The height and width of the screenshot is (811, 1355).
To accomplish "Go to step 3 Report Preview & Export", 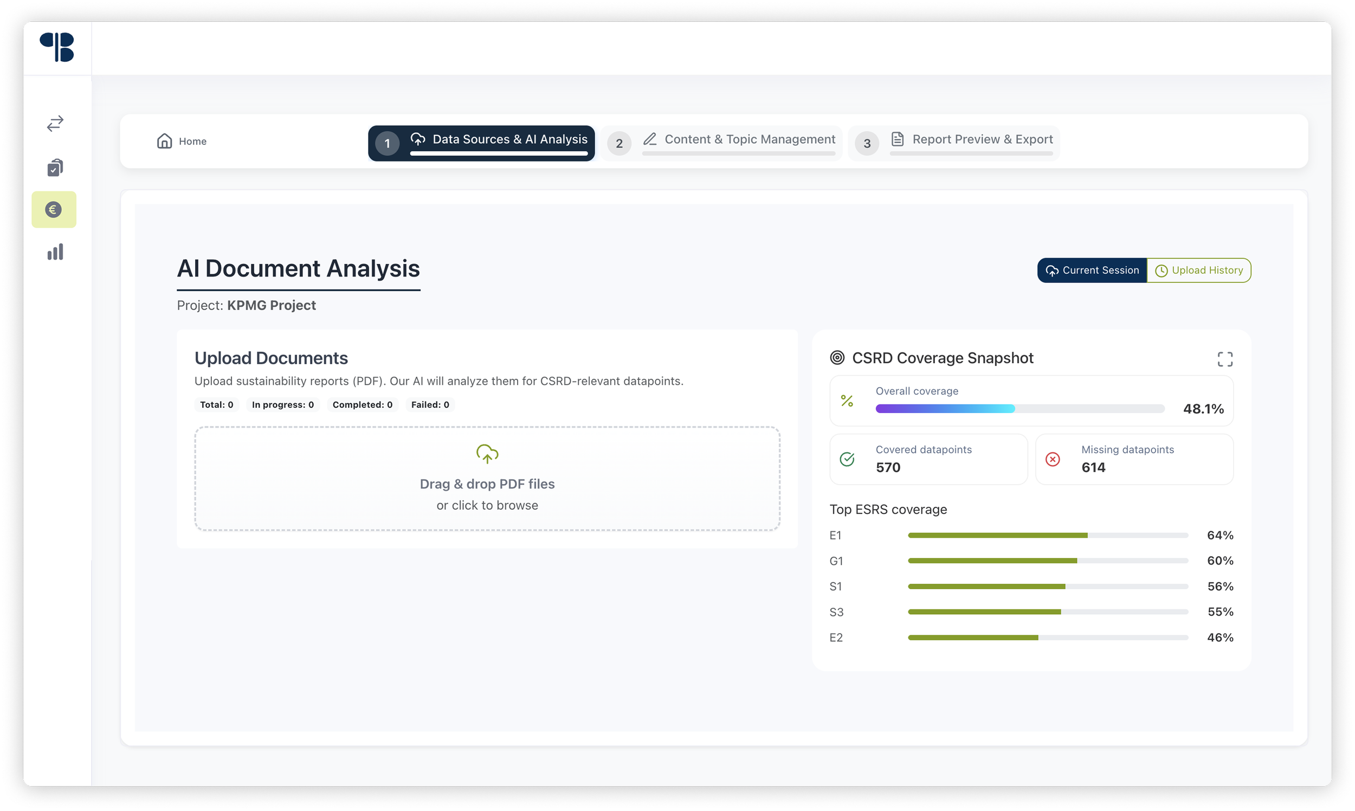I will pyautogui.click(x=954, y=143).
